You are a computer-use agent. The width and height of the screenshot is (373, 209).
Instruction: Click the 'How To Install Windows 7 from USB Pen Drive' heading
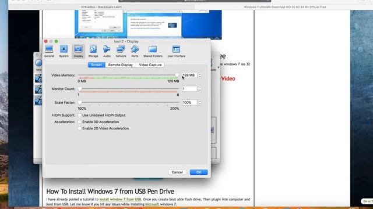click(110, 191)
